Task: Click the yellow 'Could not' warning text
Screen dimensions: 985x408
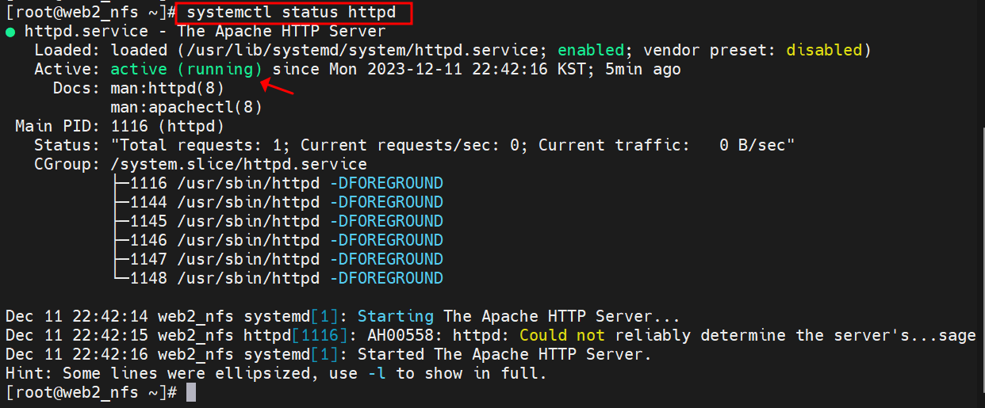Action: click(561, 335)
